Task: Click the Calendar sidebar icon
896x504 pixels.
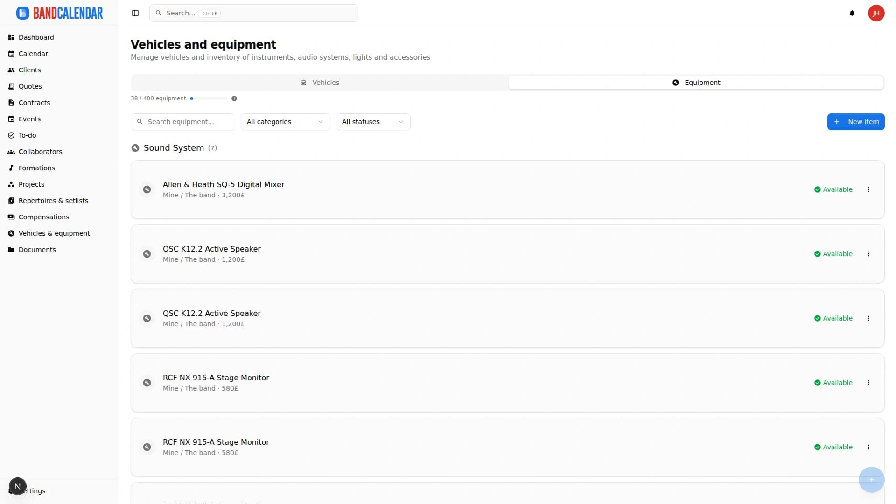Action: 11,54
